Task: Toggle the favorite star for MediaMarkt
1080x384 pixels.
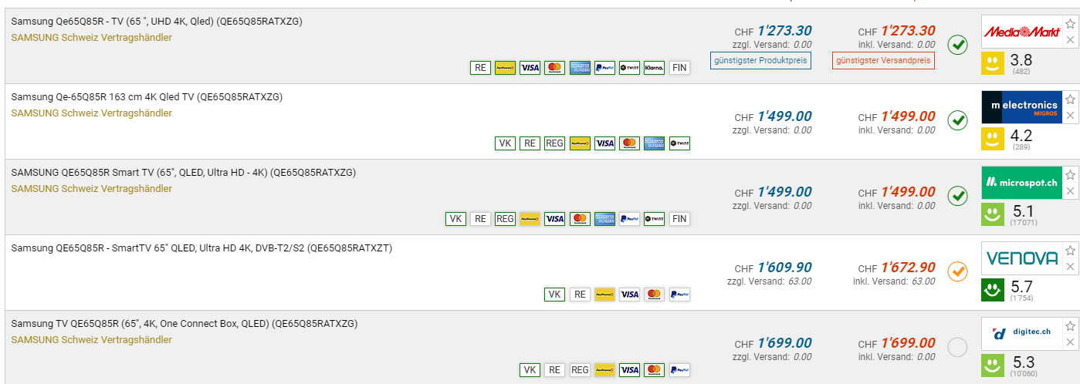Action: click(x=1070, y=23)
